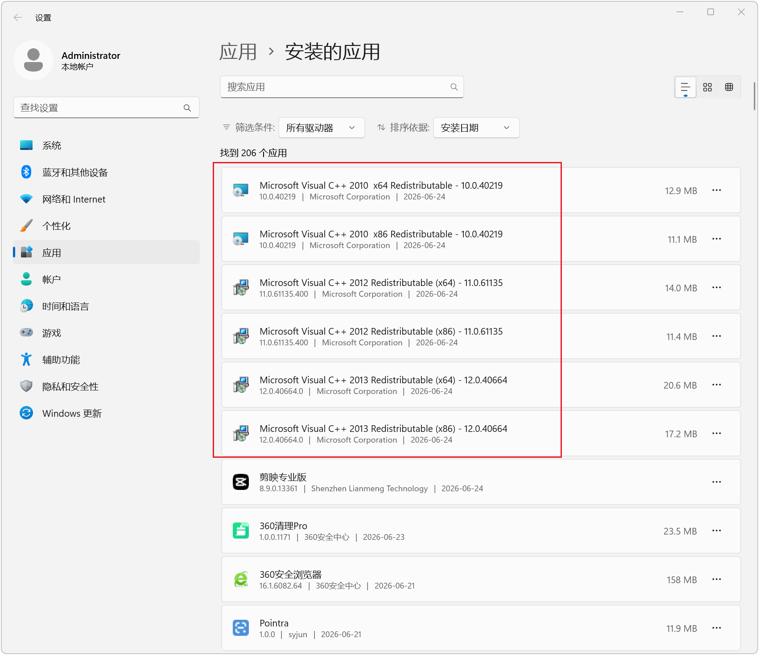The height and width of the screenshot is (655, 759).
Task: Open more options for 360安全浏览器
Action: (x=717, y=579)
